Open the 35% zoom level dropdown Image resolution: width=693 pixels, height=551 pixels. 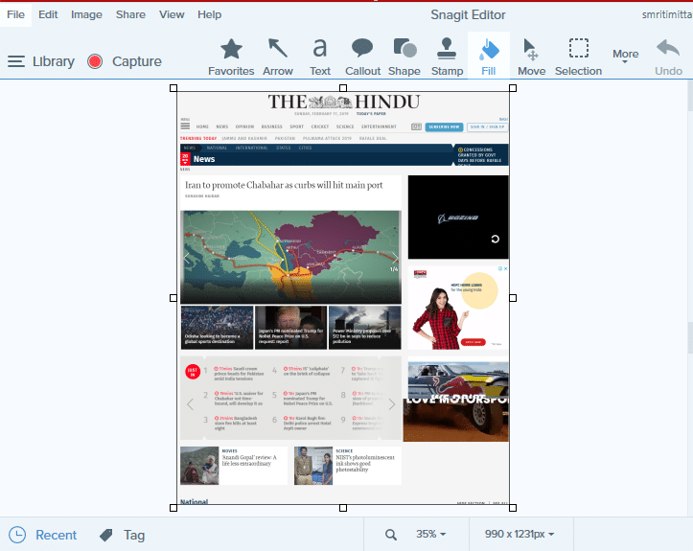pos(426,535)
